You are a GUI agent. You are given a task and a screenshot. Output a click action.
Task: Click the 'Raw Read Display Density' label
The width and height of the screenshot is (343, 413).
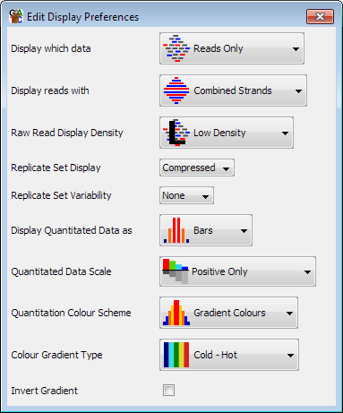[67, 133]
